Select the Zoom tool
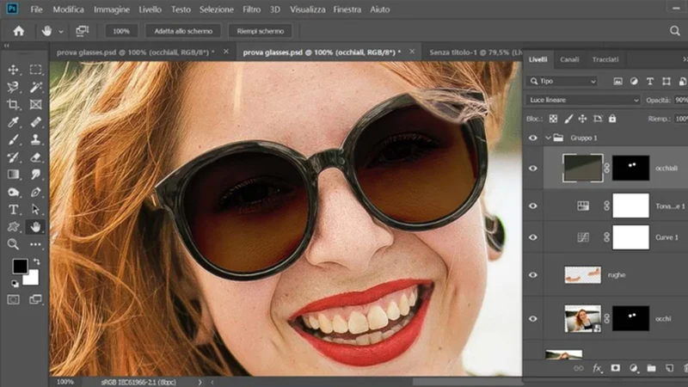 pyautogui.click(x=13, y=244)
